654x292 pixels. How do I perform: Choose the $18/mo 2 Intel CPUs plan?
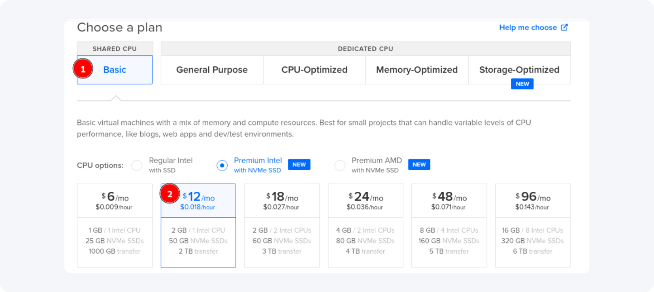pyautogui.click(x=282, y=225)
